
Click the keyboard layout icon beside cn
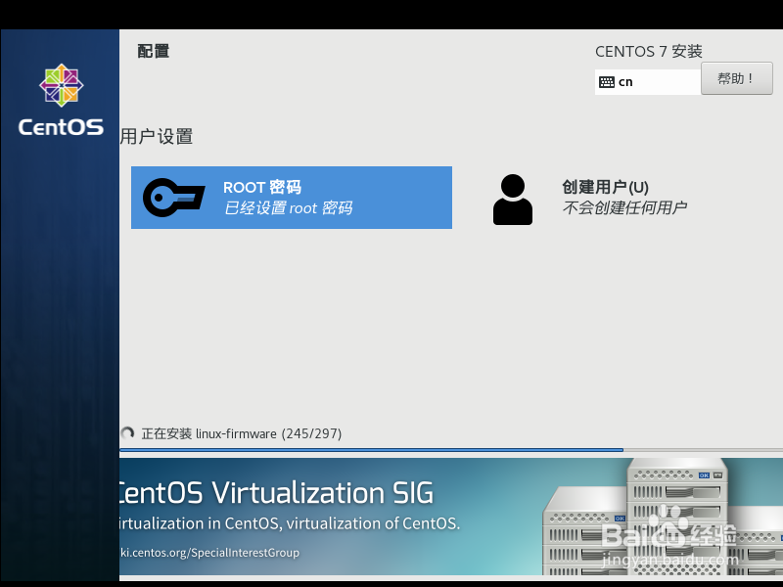[x=609, y=81]
